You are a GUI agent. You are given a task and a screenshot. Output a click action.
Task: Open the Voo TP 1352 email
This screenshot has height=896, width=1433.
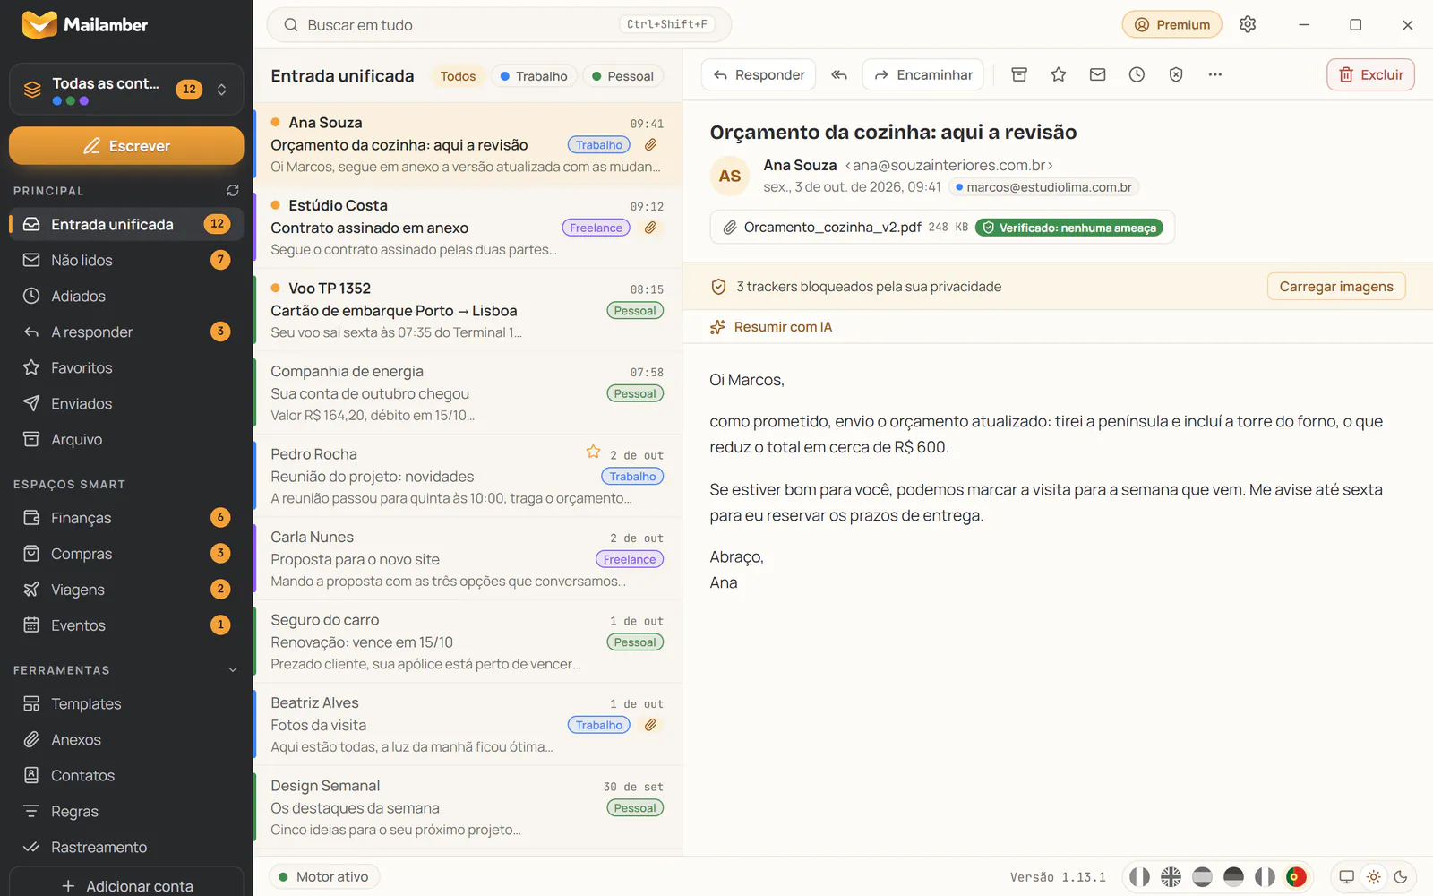pyautogui.click(x=468, y=310)
